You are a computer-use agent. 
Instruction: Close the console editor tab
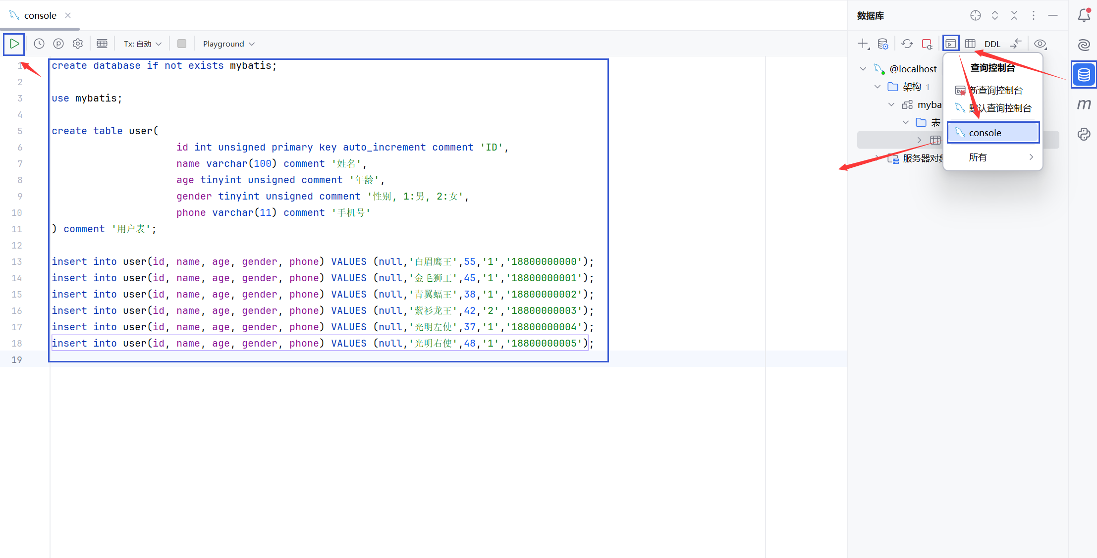coord(68,15)
